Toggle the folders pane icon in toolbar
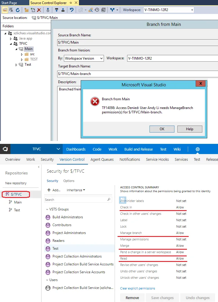 click(5, 10)
